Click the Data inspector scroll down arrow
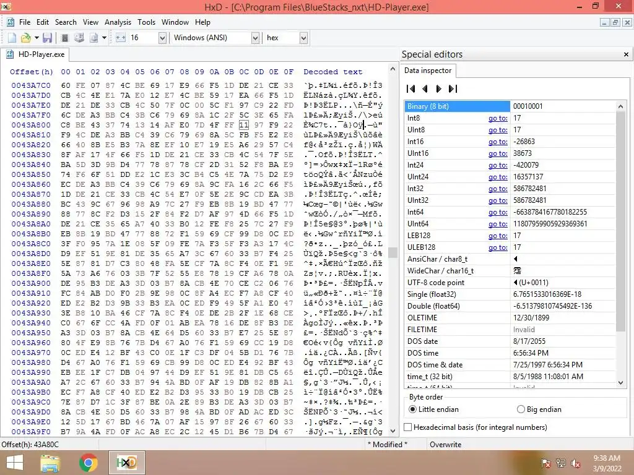This screenshot has height=475, width=634. coord(620,382)
